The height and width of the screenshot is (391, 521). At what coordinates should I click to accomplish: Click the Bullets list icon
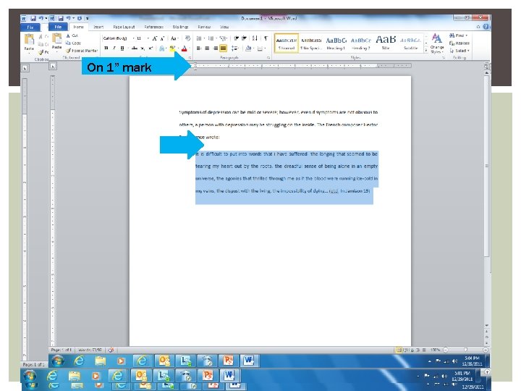click(199, 38)
